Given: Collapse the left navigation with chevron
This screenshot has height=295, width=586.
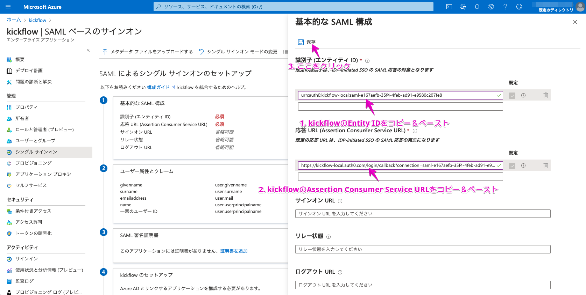Looking at the screenshot, I should (x=88, y=50).
